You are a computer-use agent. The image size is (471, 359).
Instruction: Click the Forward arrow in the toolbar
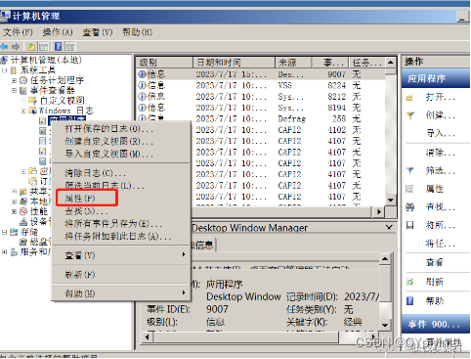click(x=16, y=47)
